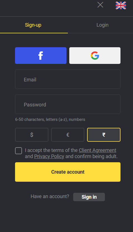
Task: Click the 'Have an account?' text
Action: click(x=50, y=196)
